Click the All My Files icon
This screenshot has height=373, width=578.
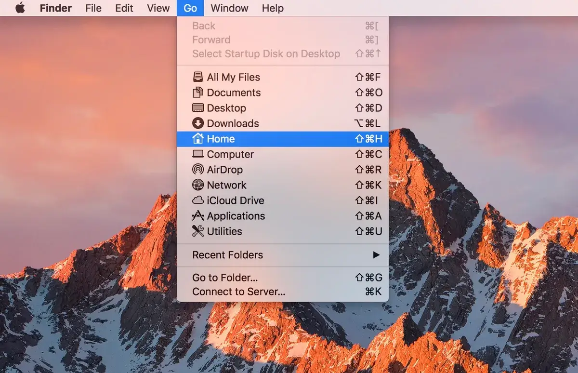[x=198, y=77]
